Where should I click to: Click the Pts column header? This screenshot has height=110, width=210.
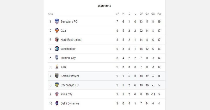[159, 14]
